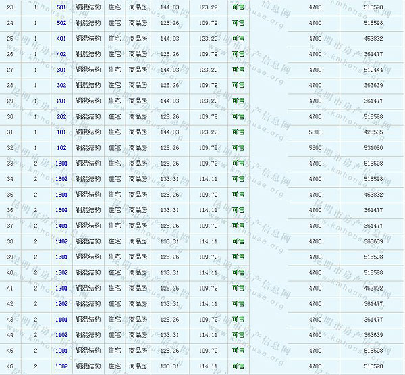This screenshot has width=405, height=375.
Task: Open unit 1602 details
Action: [61, 179]
